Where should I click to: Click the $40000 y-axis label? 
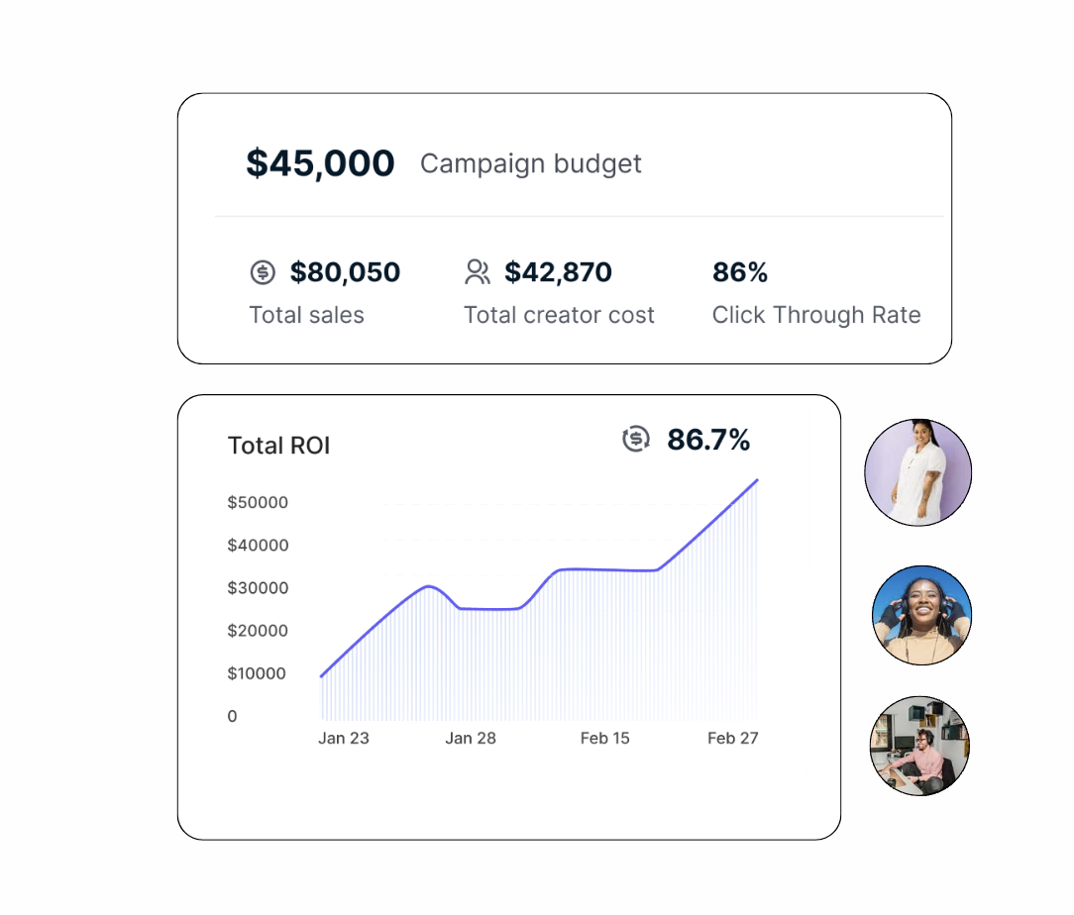[258, 546]
